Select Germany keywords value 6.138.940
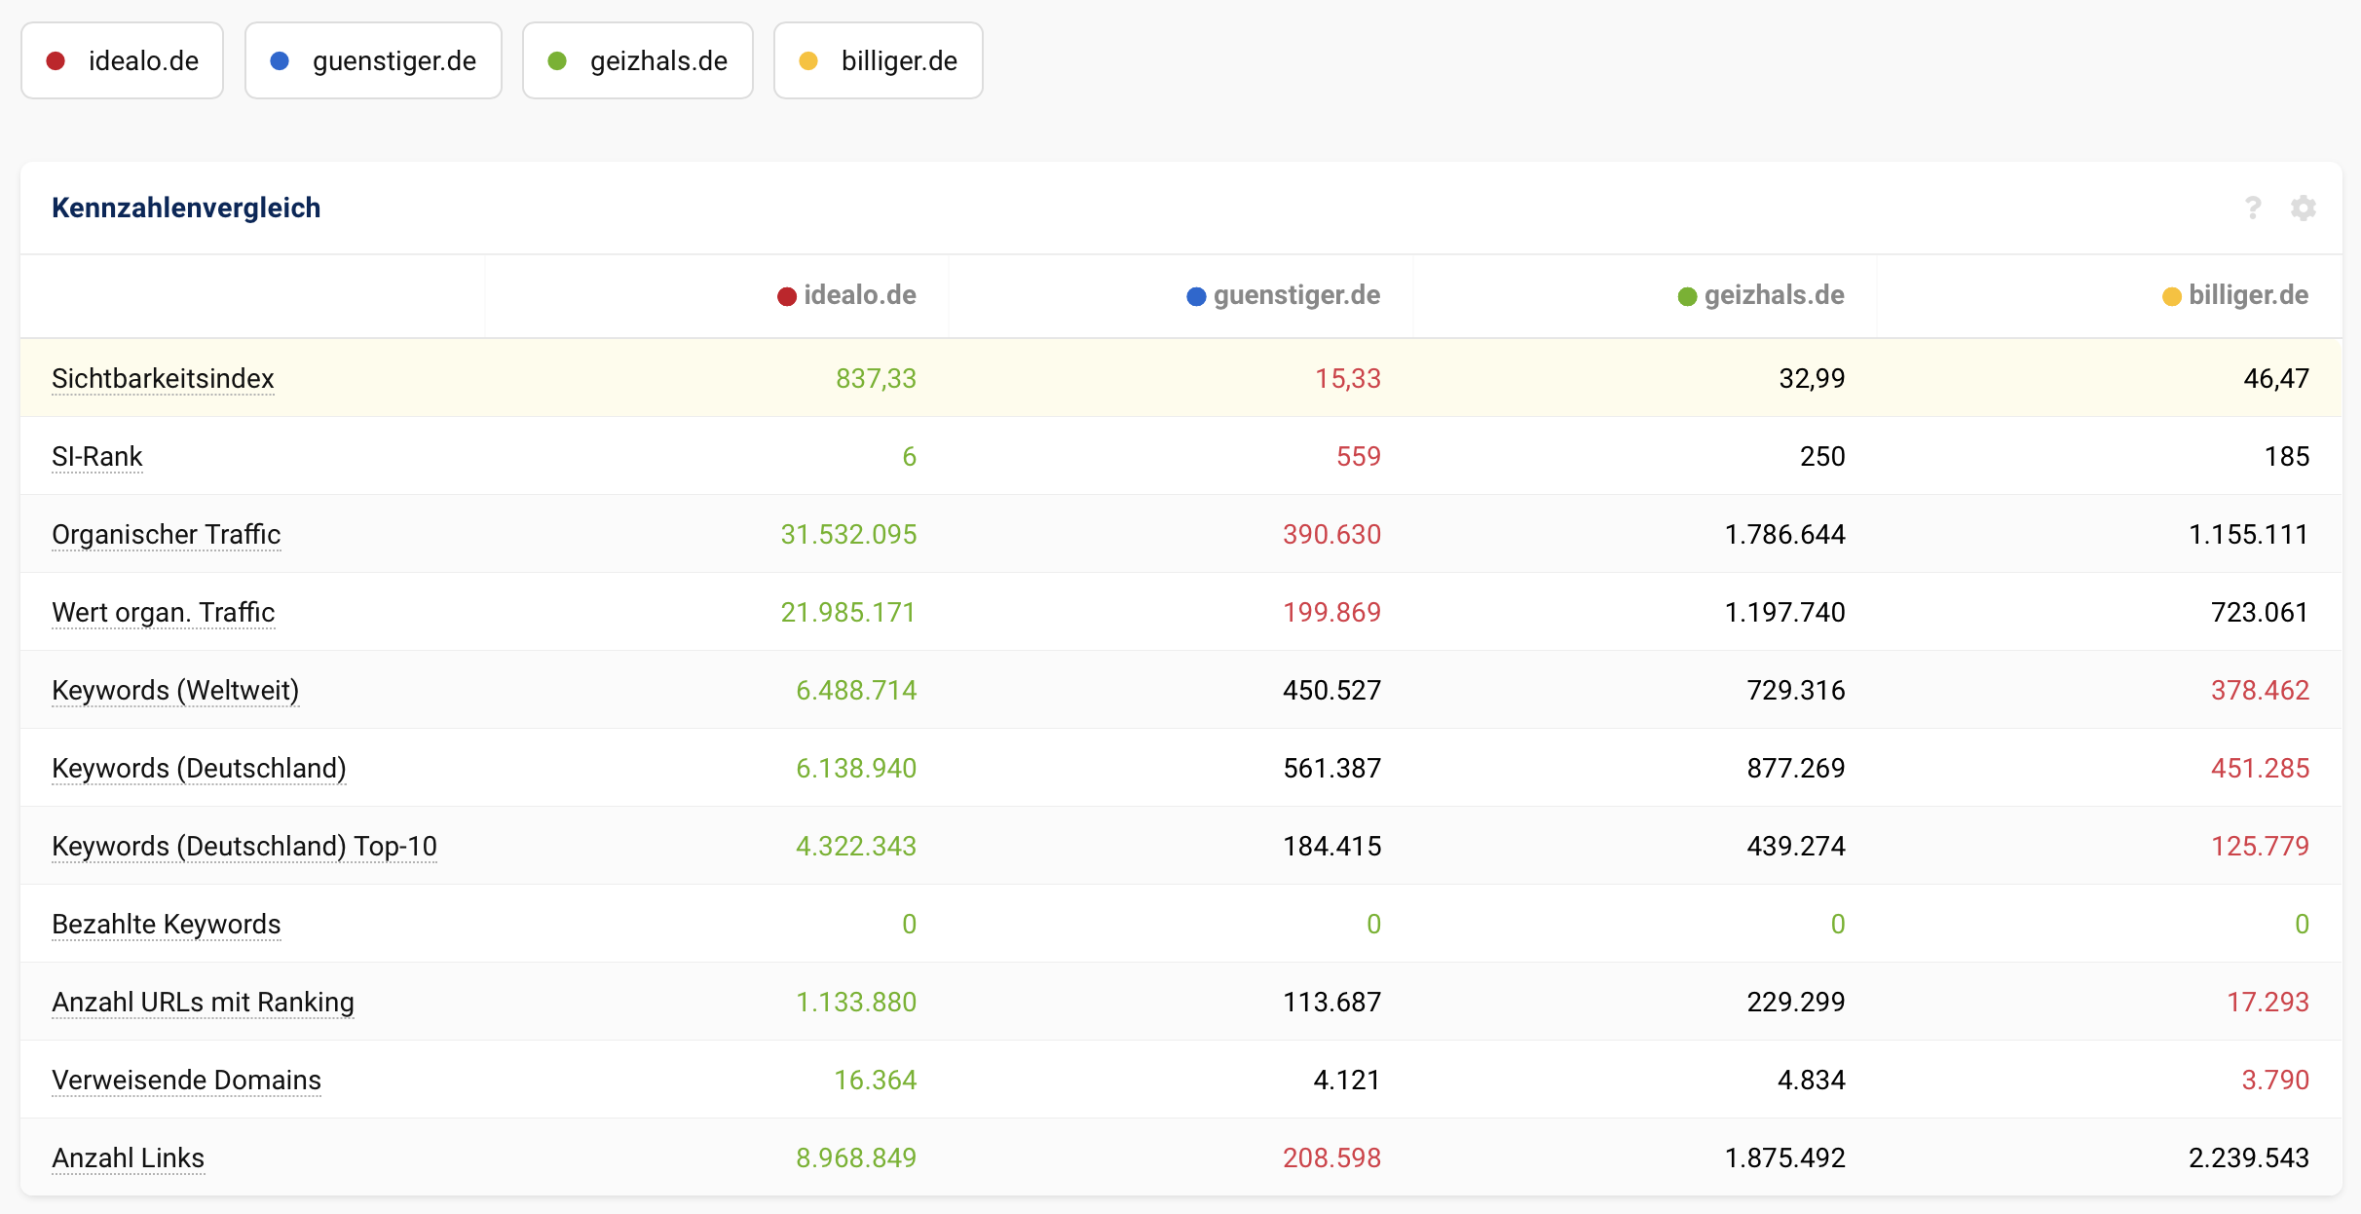Viewport: 2361px width, 1214px height. click(856, 768)
